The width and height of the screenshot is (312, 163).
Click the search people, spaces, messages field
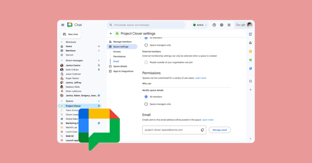146,25
